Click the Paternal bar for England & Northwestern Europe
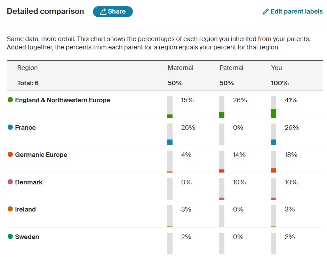 tap(222, 107)
